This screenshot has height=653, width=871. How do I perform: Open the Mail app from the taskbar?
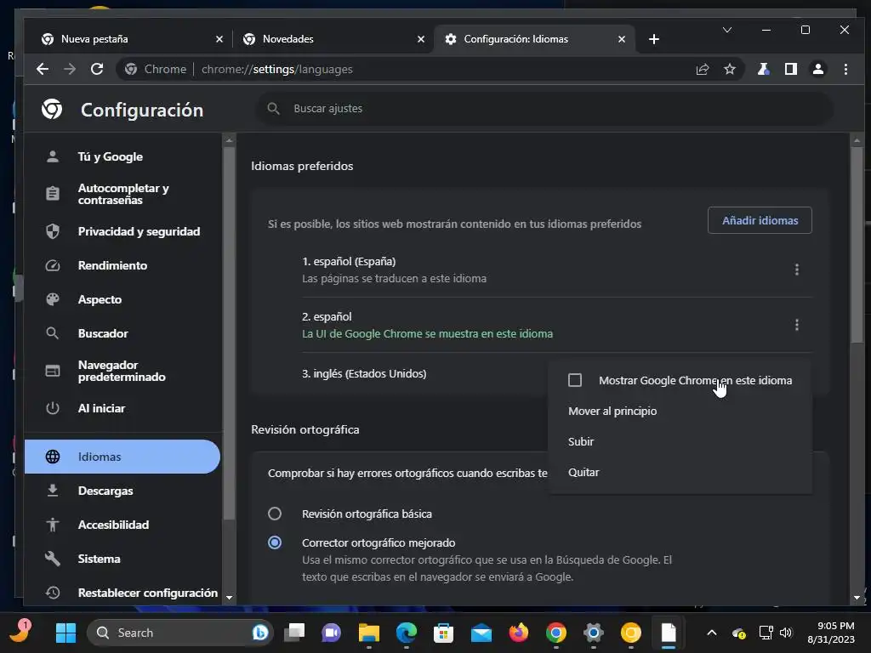pyautogui.click(x=481, y=633)
